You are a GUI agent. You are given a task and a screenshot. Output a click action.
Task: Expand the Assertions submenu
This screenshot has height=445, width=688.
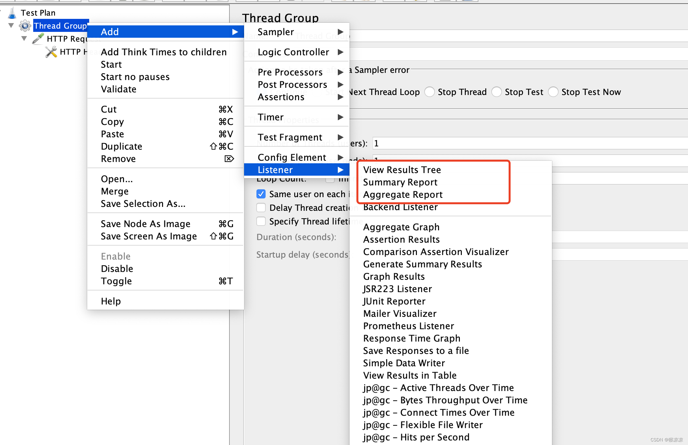pos(297,97)
